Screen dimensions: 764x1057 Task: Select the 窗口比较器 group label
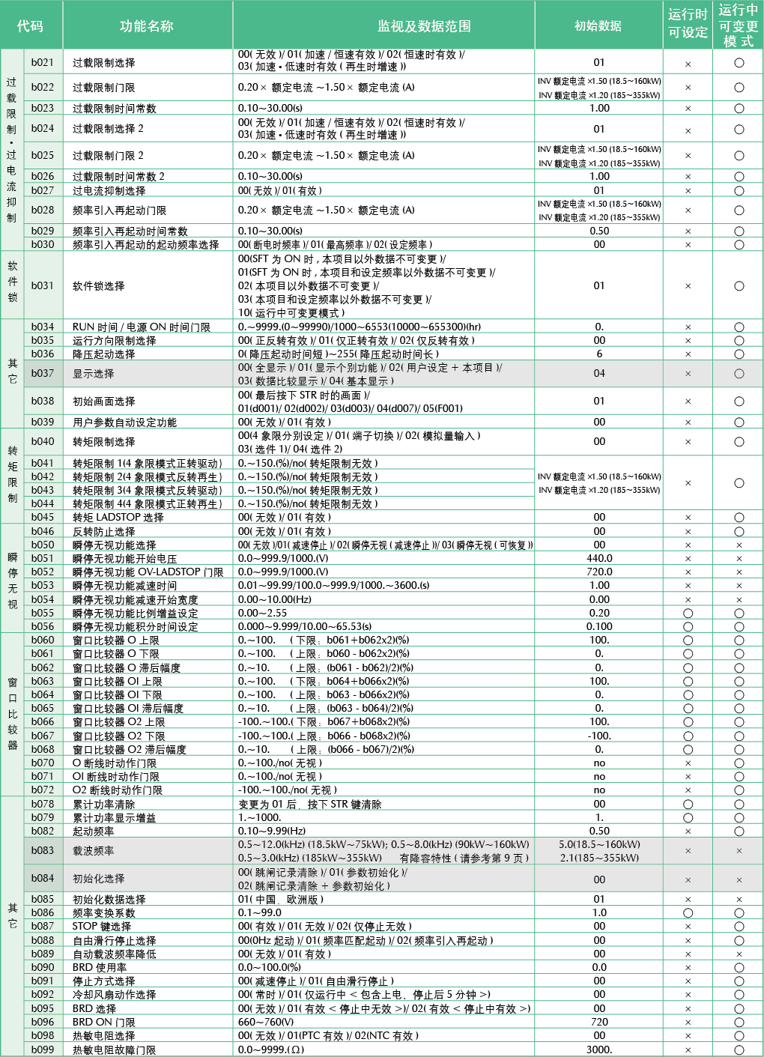point(13,714)
